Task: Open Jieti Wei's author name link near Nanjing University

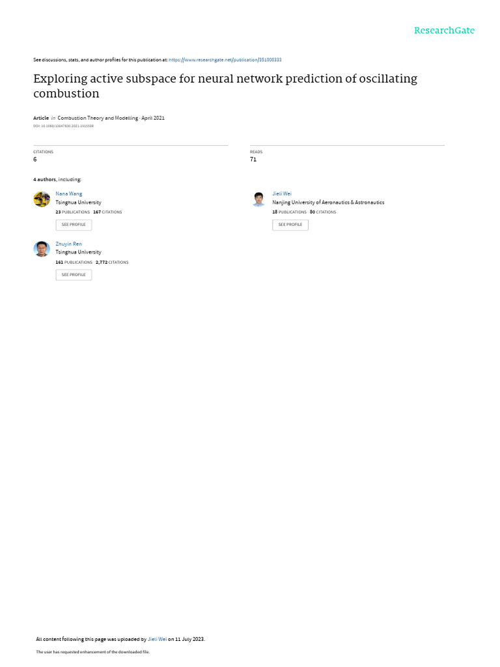Action: 282,193
